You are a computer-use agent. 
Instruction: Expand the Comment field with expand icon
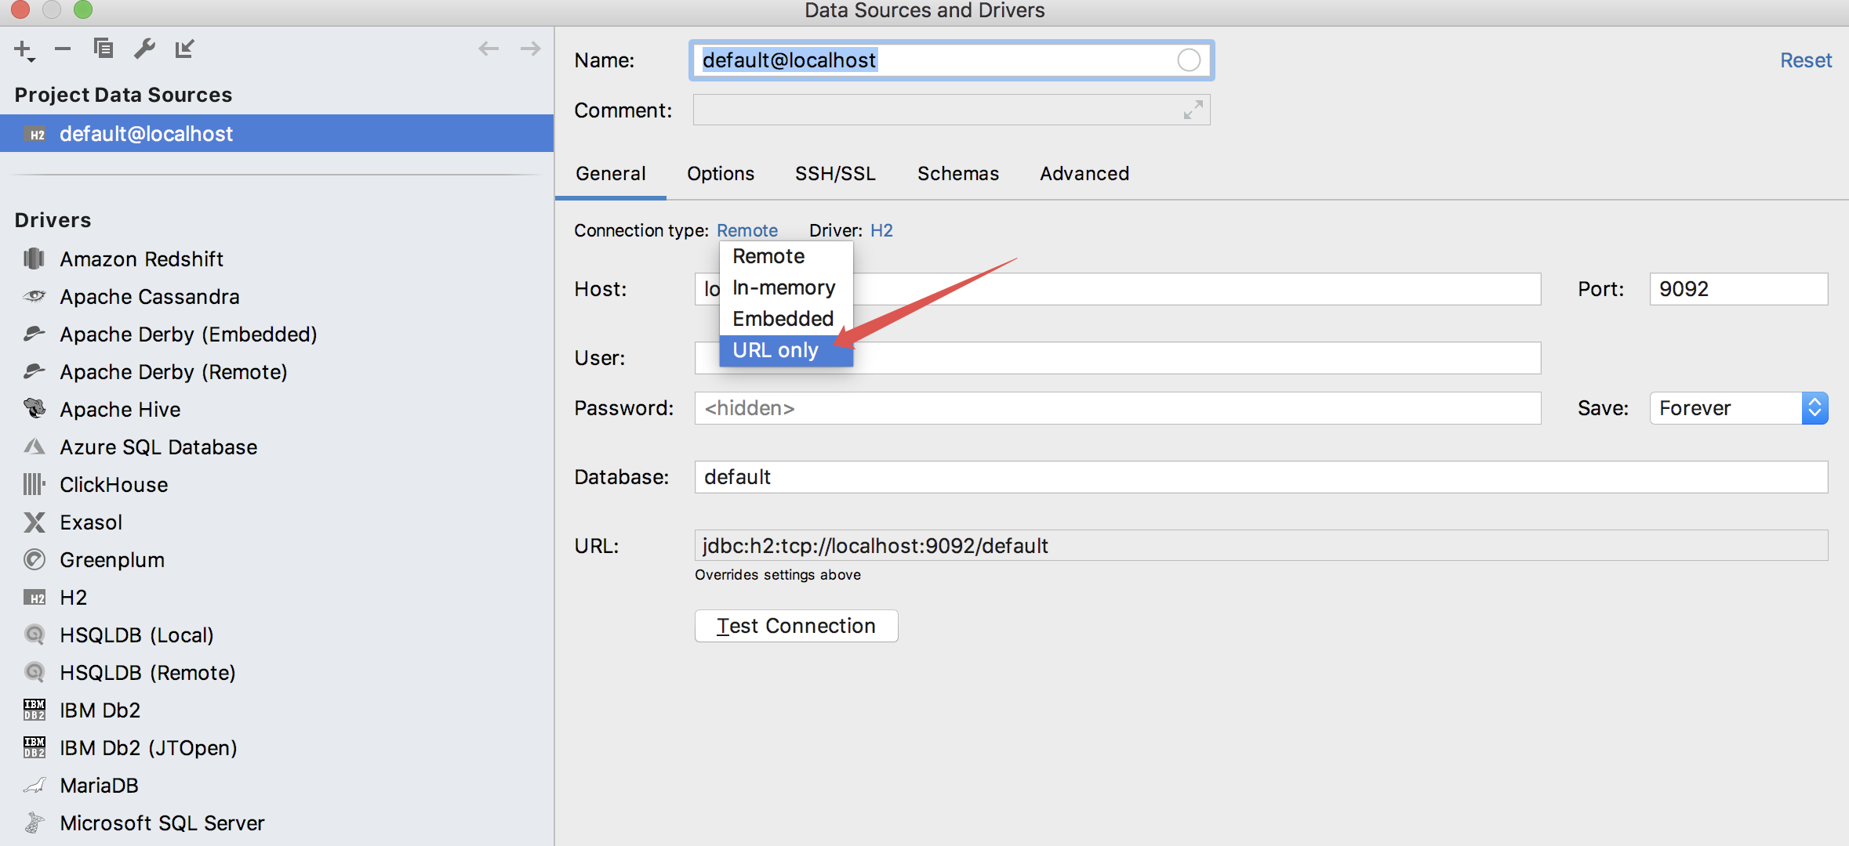tap(1193, 110)
